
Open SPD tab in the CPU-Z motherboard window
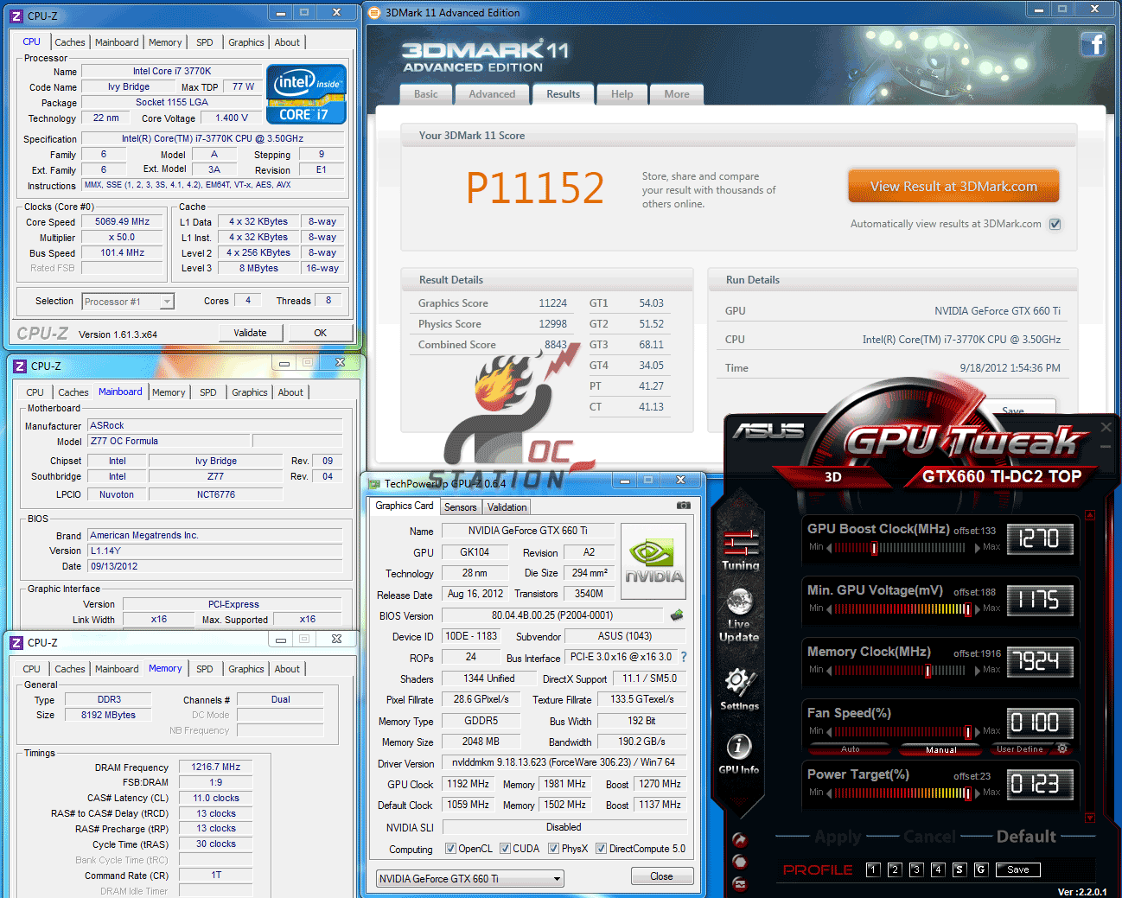tap(208, 392)
